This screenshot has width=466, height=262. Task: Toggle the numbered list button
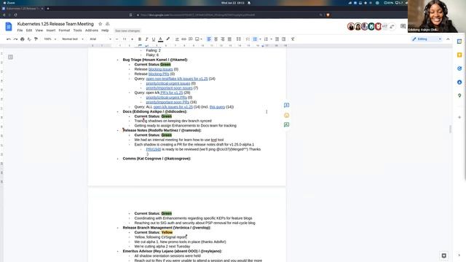coord(266,39)
